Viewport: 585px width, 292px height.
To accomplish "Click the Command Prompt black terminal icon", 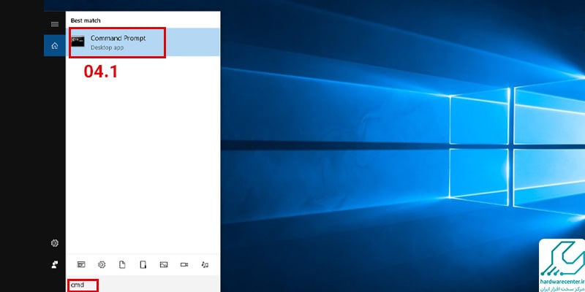I will [78, 42].
